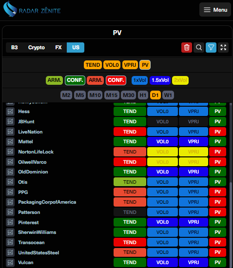Toggle the blue funnel filter icon
The height and width of the screenshot is (268, 233).
coord(211,47)
